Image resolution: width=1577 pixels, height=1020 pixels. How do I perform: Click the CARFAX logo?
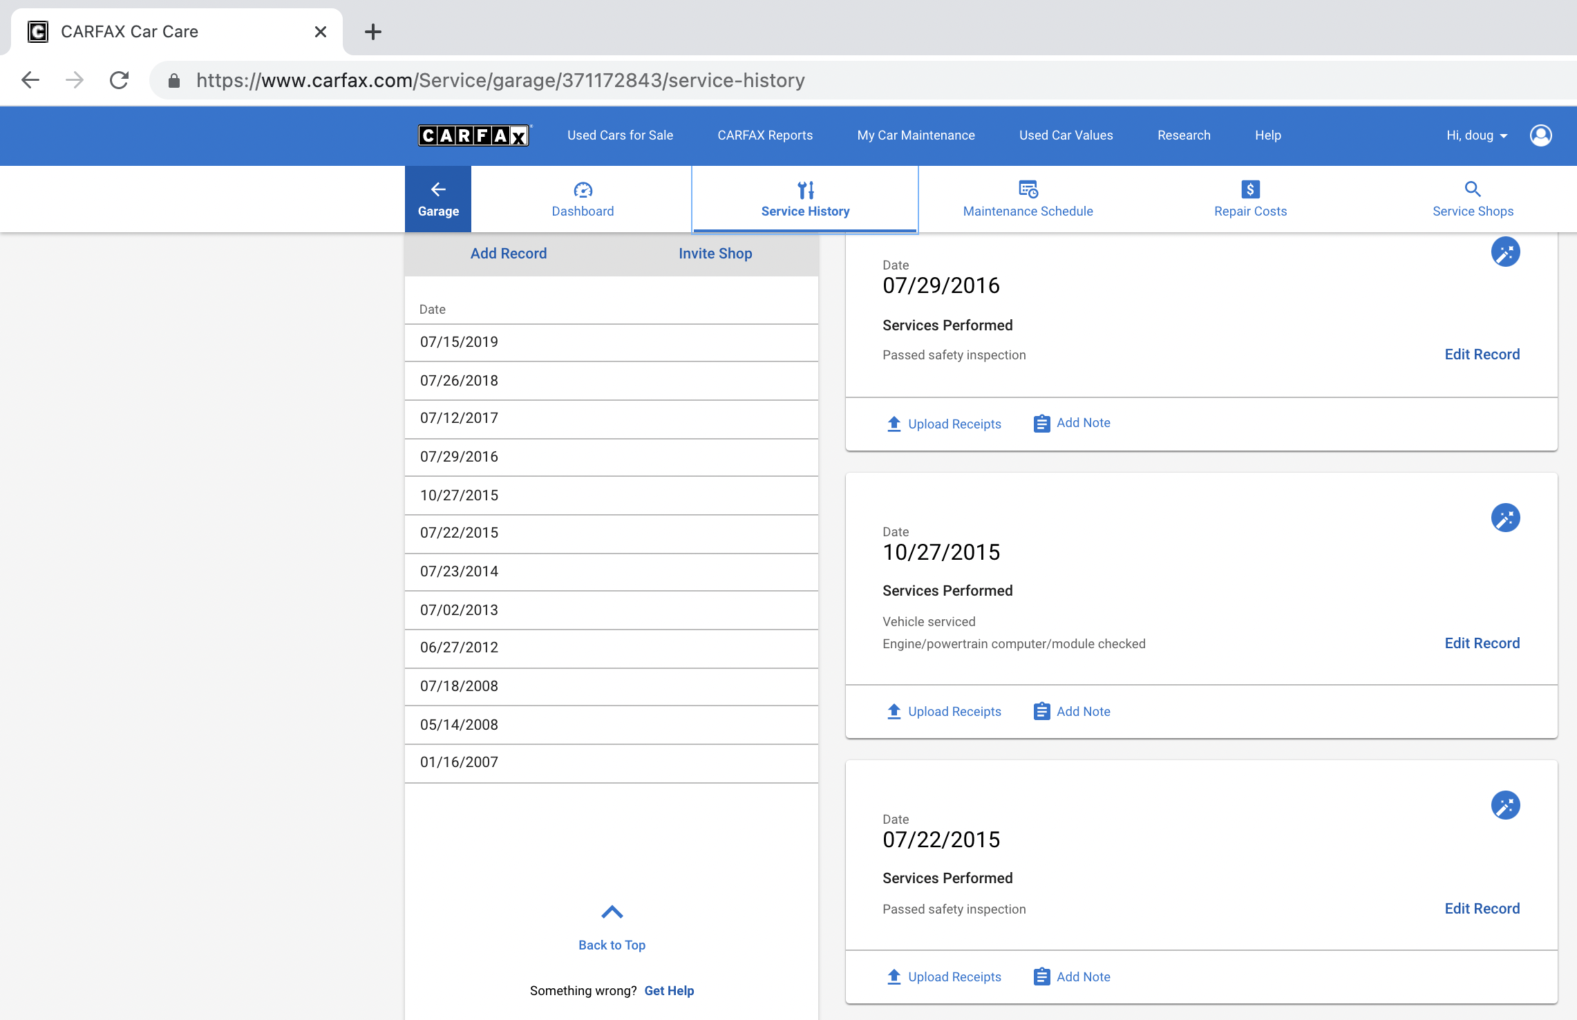click(x=474, y=135)
